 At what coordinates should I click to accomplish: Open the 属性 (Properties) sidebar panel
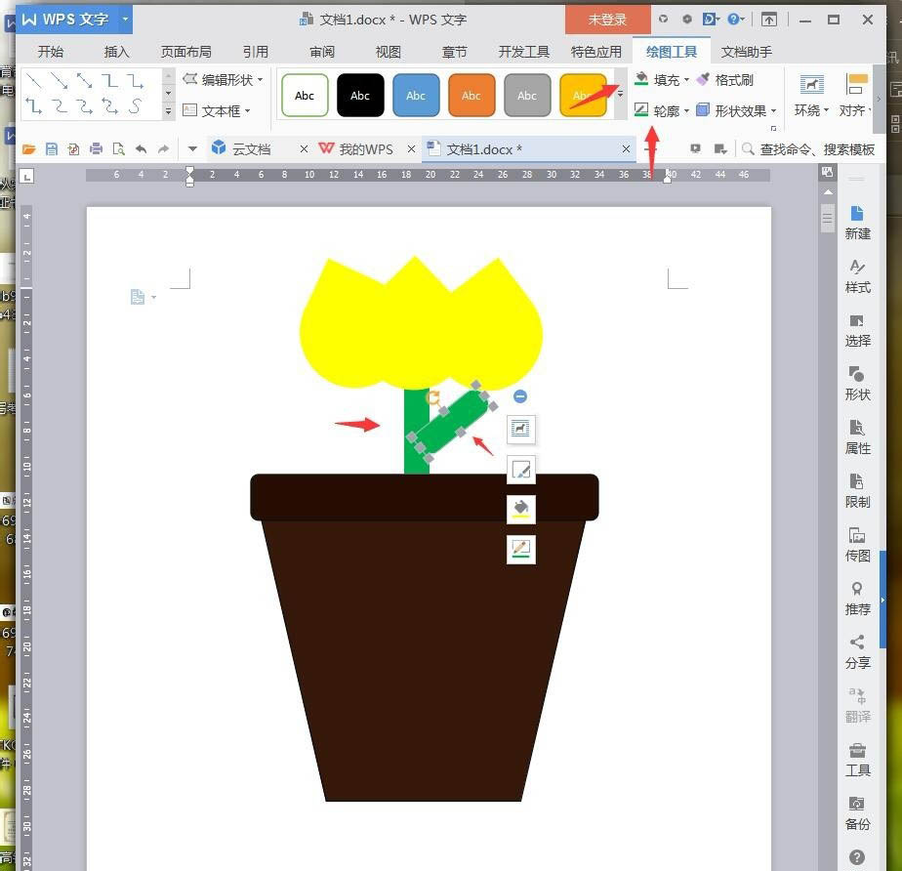point(857,437)
